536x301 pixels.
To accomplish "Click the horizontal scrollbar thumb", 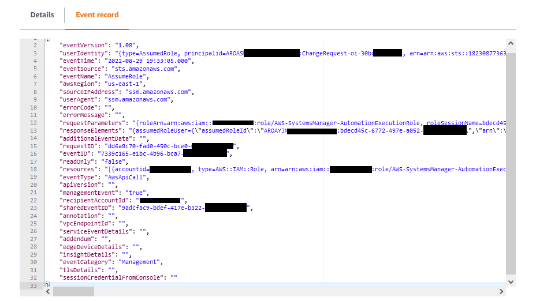I will click(73, 291).
